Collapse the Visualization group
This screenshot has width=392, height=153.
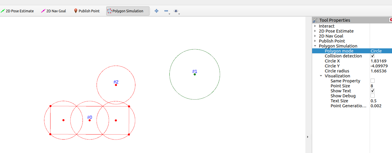(321, 76)
